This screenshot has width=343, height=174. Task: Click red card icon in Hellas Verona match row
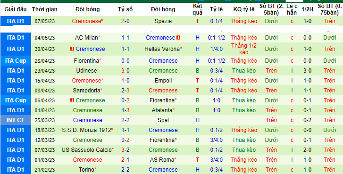pyautogui.click(x=72, y=49)
